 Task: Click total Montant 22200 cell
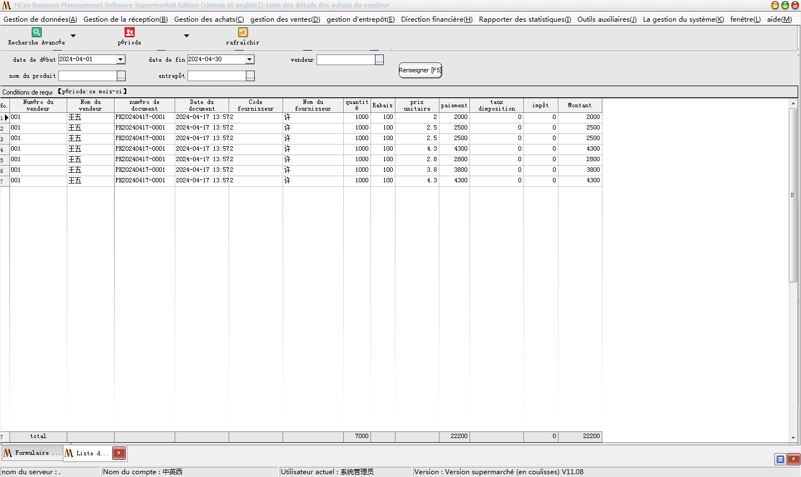click(580, 436)
